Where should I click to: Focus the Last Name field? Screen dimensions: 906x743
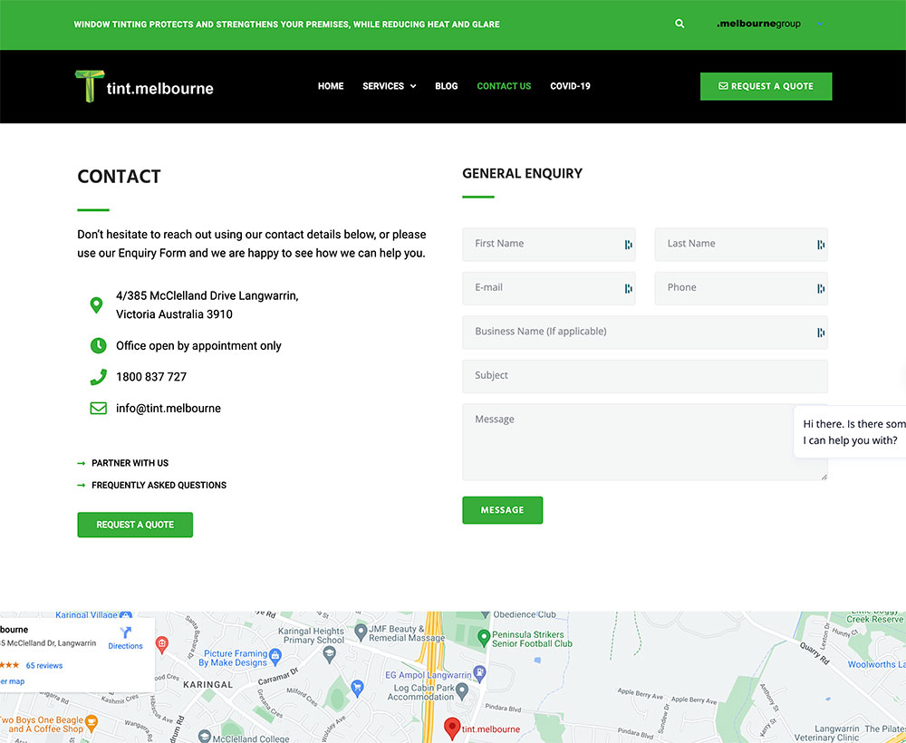[x=741, y=245]
